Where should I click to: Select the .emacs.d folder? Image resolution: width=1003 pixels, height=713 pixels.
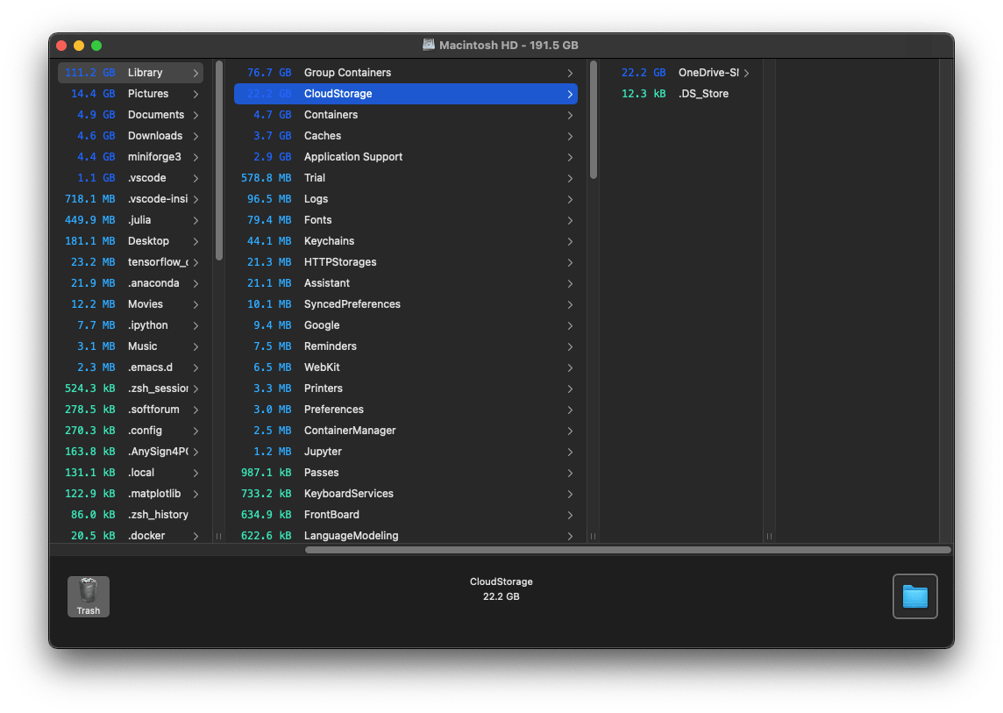click(x=131, y=367)
